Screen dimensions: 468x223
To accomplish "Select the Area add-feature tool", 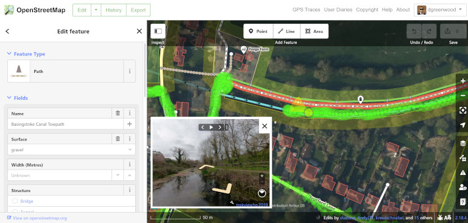I will click(x=314, y=31).
